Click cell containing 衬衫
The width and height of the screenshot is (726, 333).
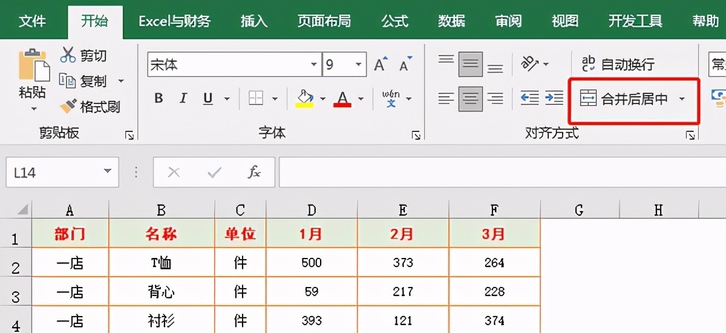click(161, 321)
